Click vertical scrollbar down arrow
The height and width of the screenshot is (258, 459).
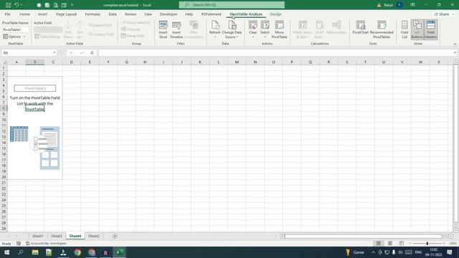click(x=456, y=230)
